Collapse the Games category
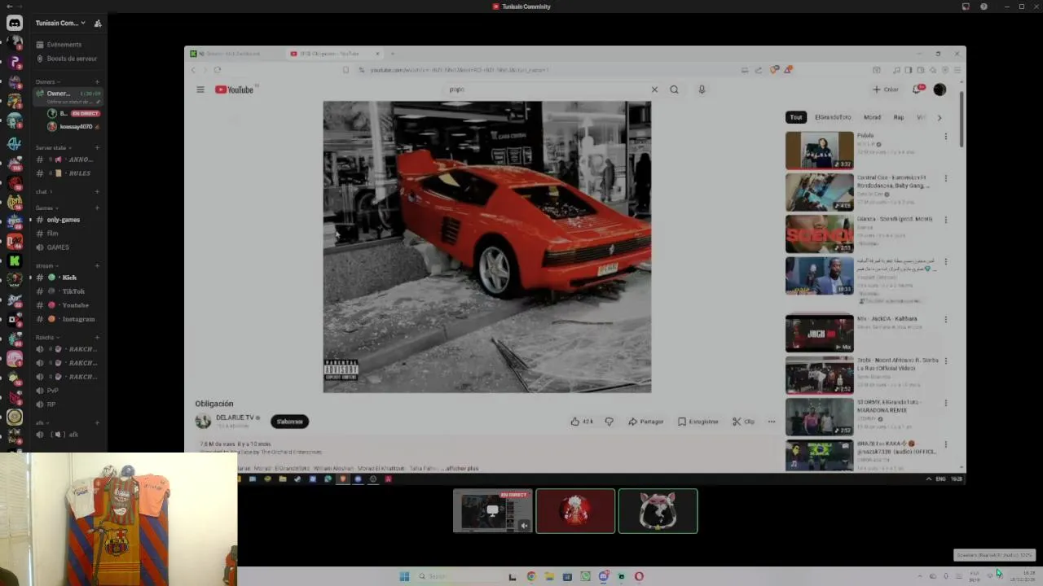This screenshot has width=1043, height=586. pyautogui.click(x=46, y=208)
